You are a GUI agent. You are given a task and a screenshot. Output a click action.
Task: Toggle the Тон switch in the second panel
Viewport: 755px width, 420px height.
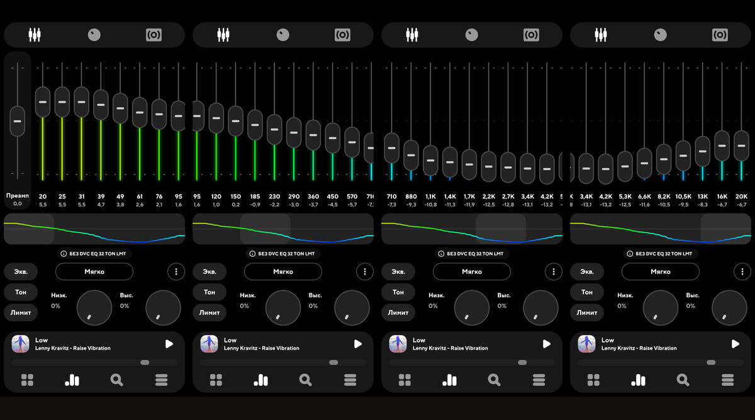point(210,292)
